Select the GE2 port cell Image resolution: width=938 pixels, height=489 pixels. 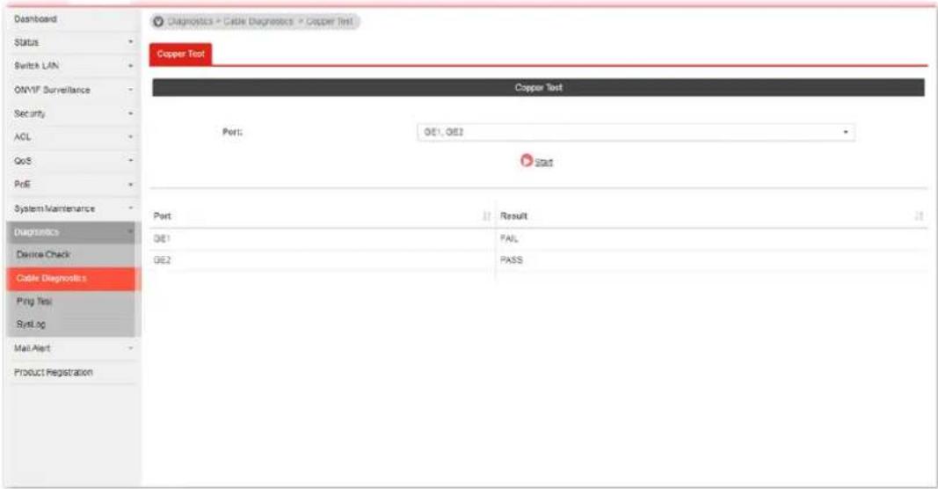pos(323,260)
